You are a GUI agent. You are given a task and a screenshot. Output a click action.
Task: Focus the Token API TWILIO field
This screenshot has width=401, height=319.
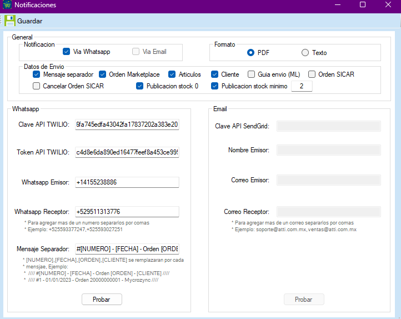127,152
